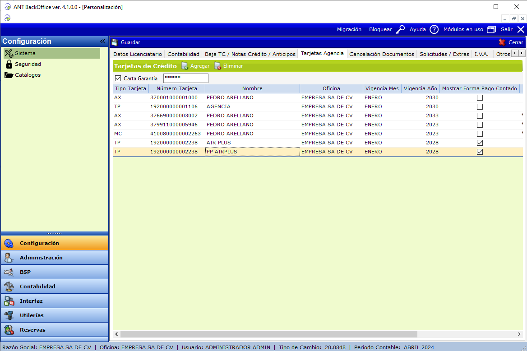Image resolution: width=527 pixels, height=351 pixels.
Task: Open the BSP module airplane icon
Action: tap(9, 272)
